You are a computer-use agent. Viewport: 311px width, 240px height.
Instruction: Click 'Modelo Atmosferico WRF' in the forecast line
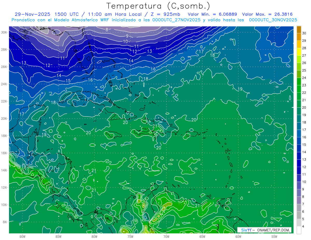point(82,20)
